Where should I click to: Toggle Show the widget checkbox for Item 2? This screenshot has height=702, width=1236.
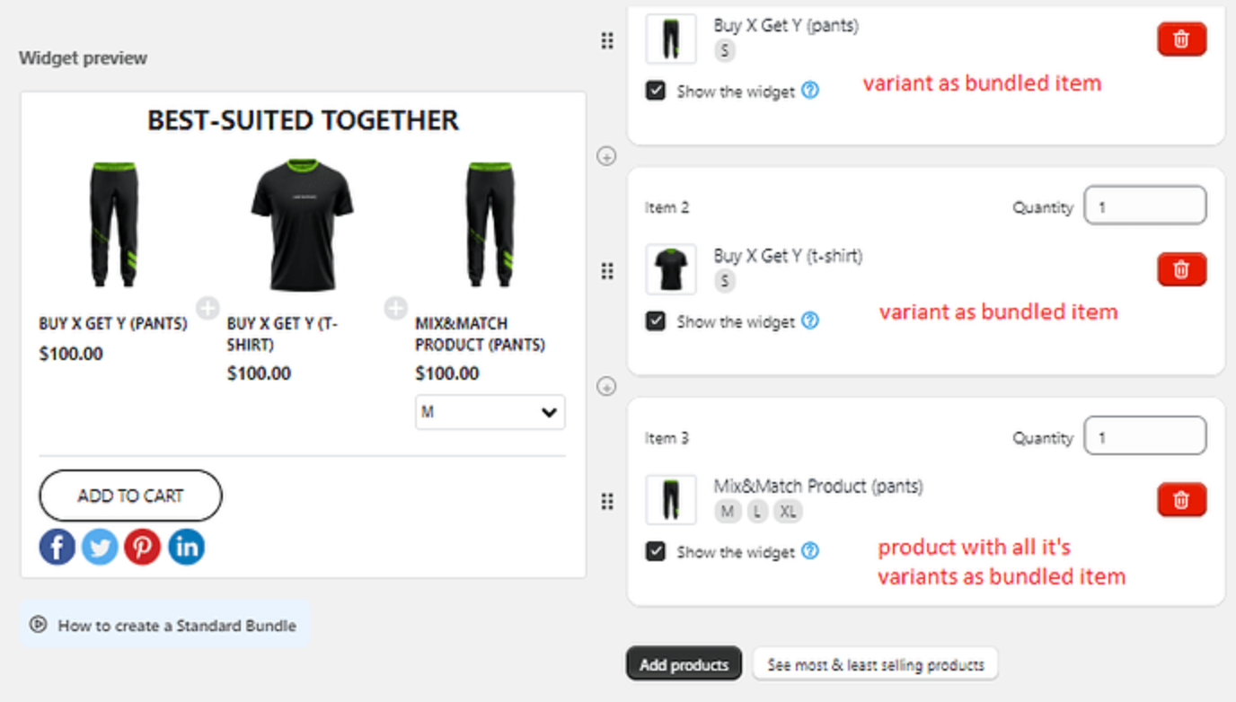coord(656,320)
